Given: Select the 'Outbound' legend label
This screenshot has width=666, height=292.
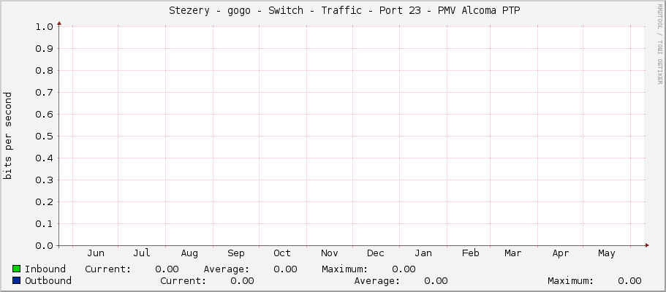Looking at the screenshot, I should 48,281.
